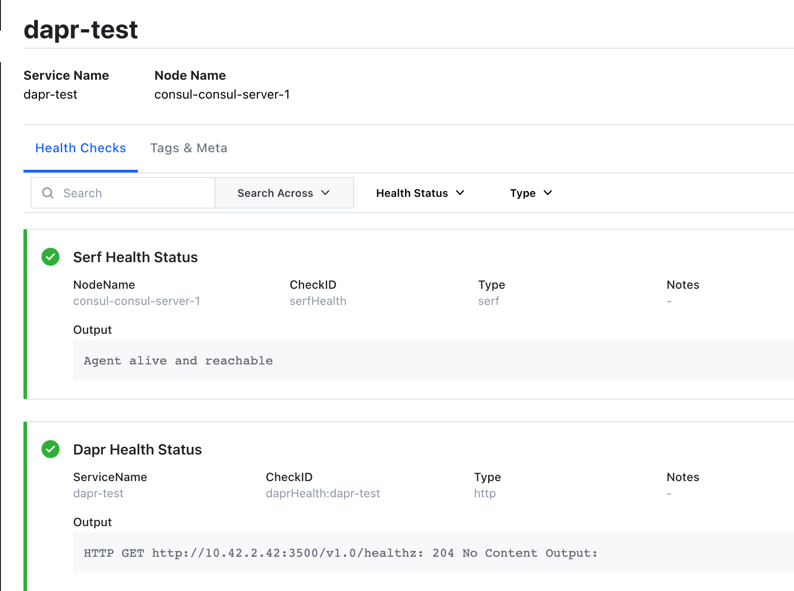Click the green passing icon on Serf Health Status
Image resolution: width=794 pixels, height=591 pixels.
tap(50, 257)
